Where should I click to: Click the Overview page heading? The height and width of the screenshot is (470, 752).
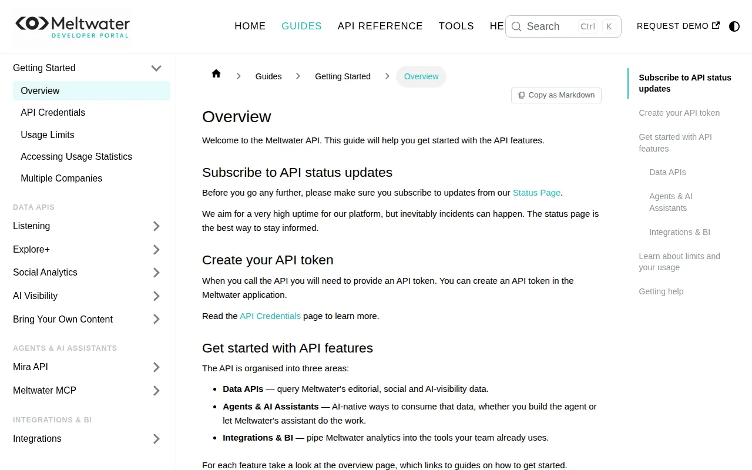pyautogui.click(x=236, y=117)
